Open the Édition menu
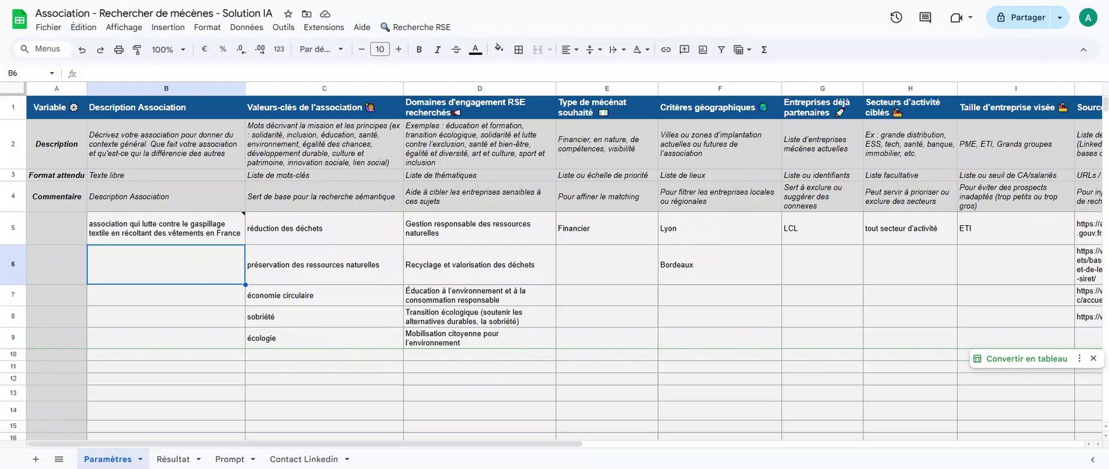The height and width of the screenshot is (469, 1109). 83,27
